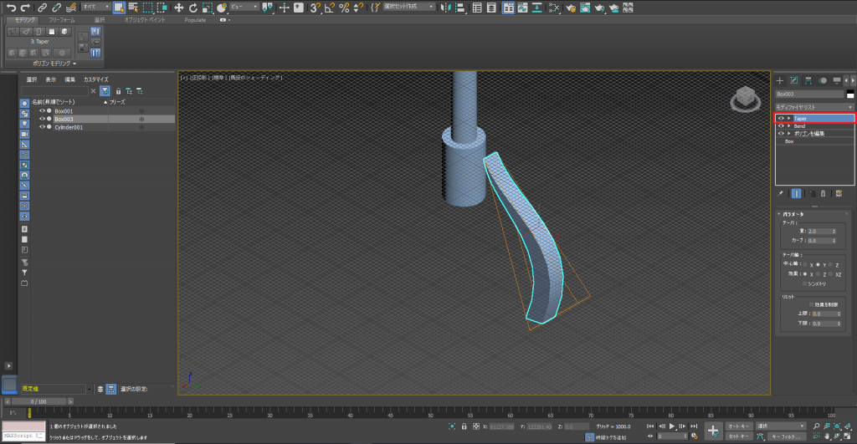The height and width of the screenshot is (444, 857).
Task: Open the Create tab in the command panel
Action: click(x=780, y=80)
